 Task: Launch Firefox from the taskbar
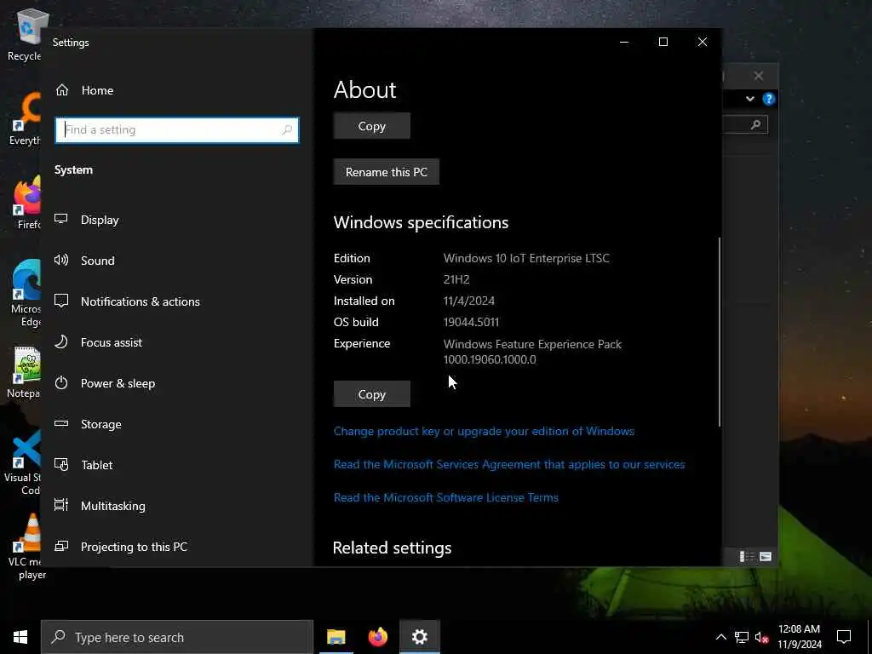377,637
